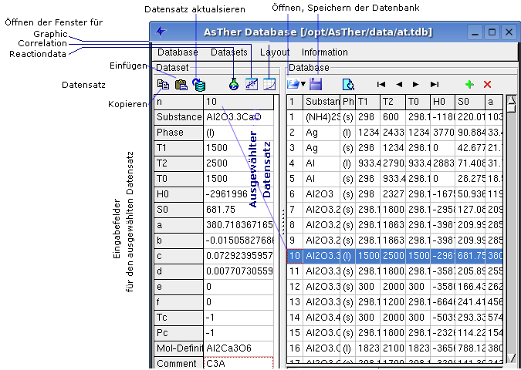The image size is (521, 370).
Task: Click the T1 column header in table
Action: 368,102
